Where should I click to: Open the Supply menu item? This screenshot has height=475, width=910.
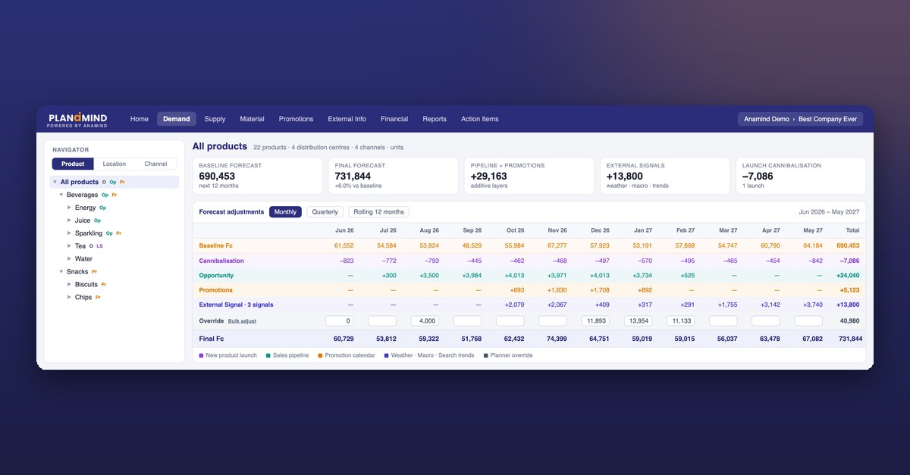click(215, 119)
